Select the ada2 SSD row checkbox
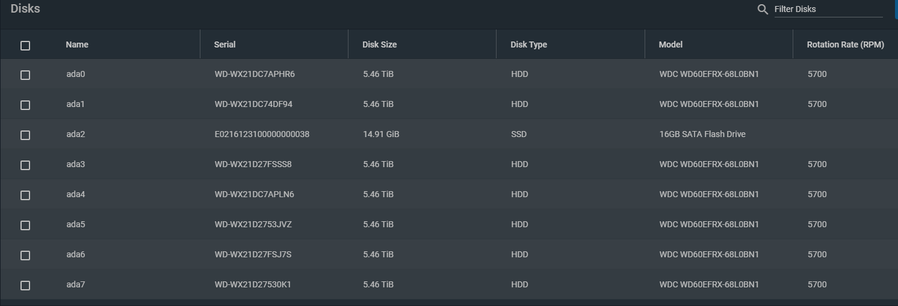The height and width of the screenshot is (306, 898). (25, 135)
